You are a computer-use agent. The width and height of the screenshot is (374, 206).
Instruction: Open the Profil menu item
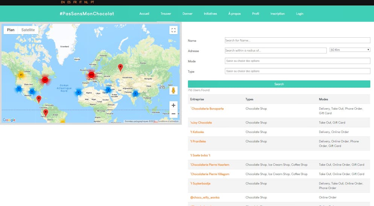(x=255, y=14)
